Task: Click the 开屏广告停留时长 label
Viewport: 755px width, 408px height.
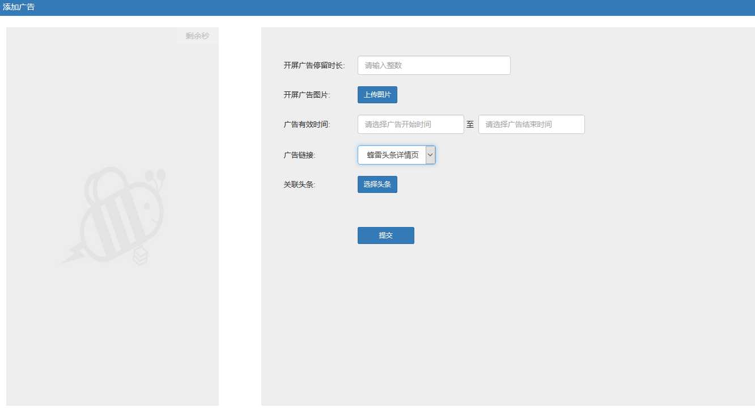Action: pyautogui.click(x=314, y=65)
